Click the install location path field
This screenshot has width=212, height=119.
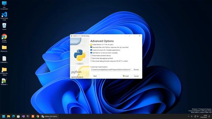coord(111,69)
